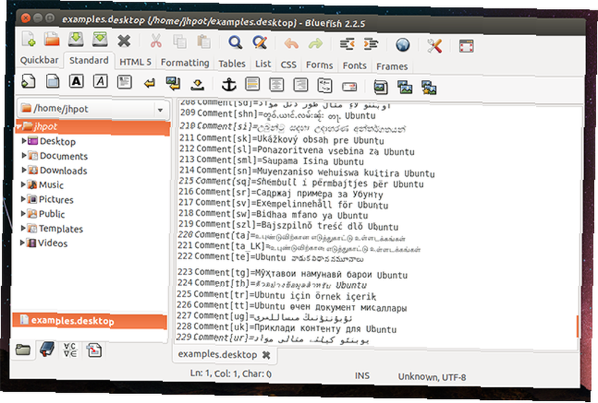Viewport: 598px width, 403px height.
Task: Click the QuickStart page icon
Action: [x=29, y=81]
